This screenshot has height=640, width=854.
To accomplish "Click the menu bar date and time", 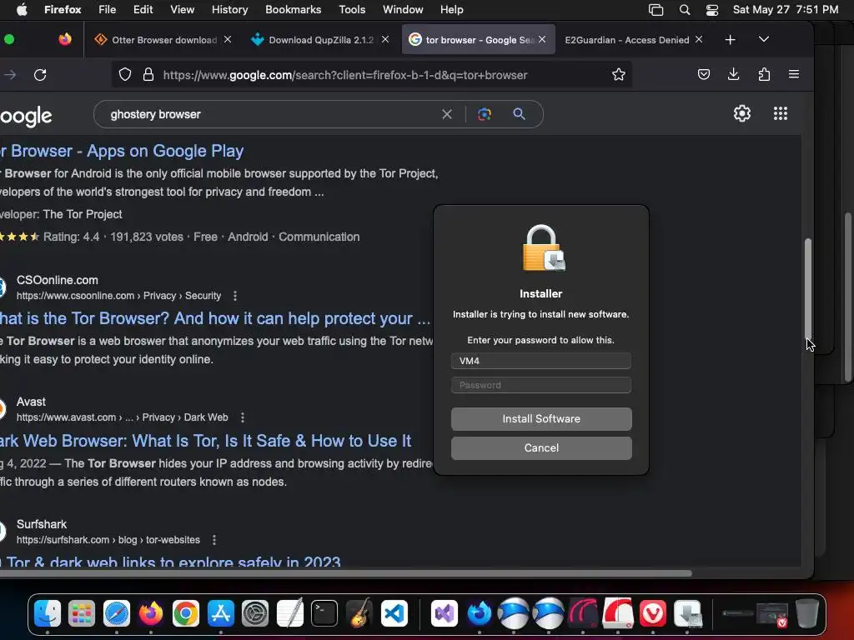I will (x=786, y=10).
